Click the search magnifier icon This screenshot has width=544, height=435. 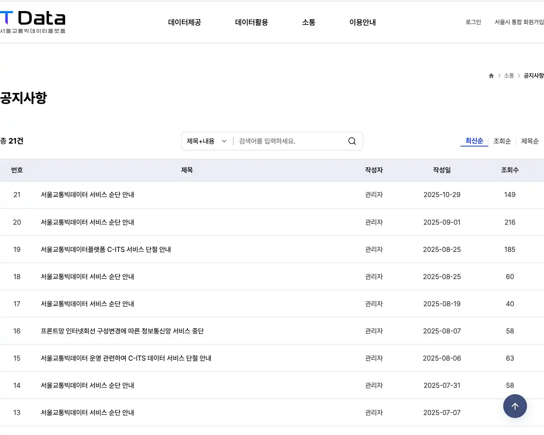click(351, 141)
